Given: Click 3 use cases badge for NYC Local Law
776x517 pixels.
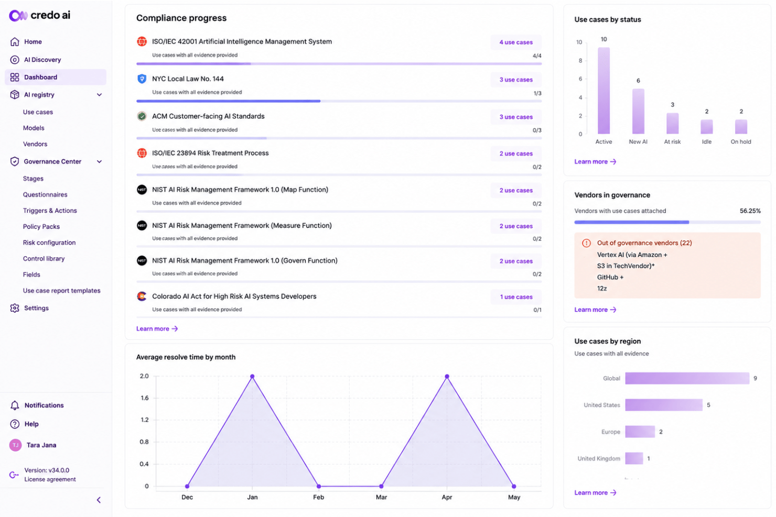Looking at the screenshot, I should [x=516, y=80].
